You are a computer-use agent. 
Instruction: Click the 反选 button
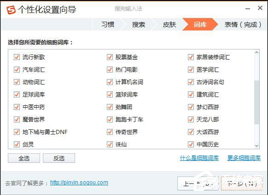59,158
